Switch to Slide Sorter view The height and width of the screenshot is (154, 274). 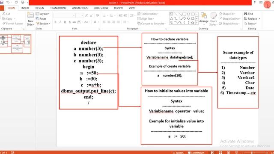coord(220,153)
